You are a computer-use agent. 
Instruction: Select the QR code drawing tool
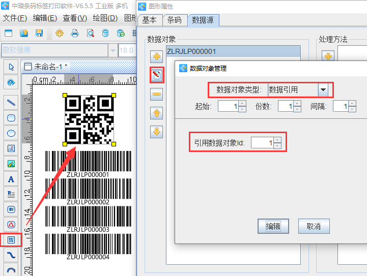point(11,240)
